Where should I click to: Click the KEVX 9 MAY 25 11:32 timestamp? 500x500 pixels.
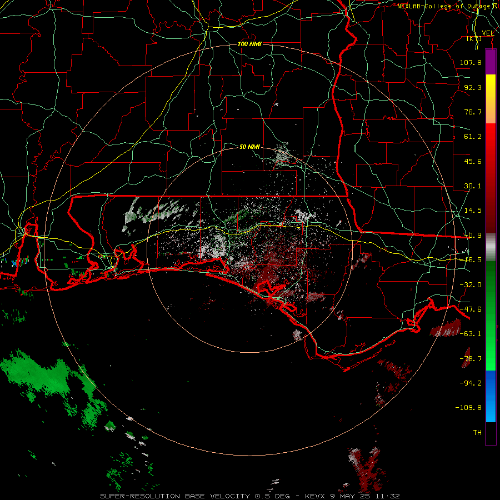352,496
